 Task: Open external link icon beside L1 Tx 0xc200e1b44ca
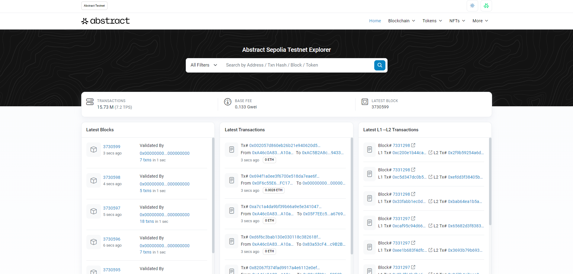pos(430,152)
